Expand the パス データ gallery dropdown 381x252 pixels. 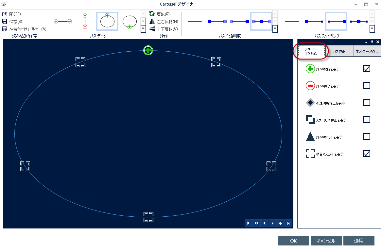[x=143, y=29]
